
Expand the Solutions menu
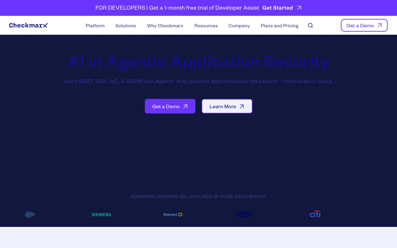click(125, 25)
